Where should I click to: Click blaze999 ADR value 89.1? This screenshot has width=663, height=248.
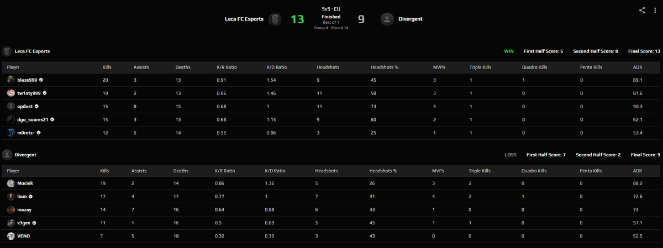pos(638,80)
